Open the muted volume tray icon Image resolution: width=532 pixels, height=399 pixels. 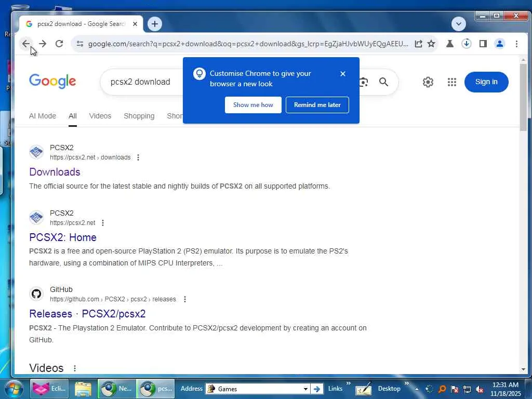[480, 389]
